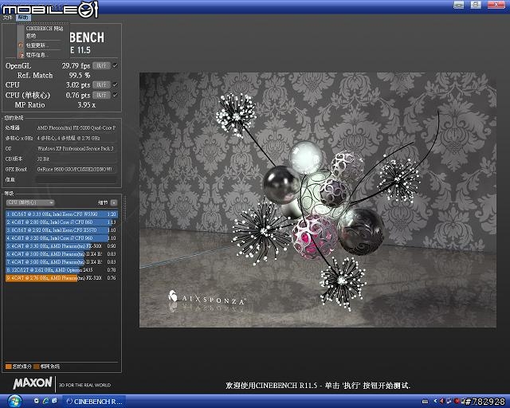Click the orange your-score legend swatch
510x408 pixels.
(9, 367)
